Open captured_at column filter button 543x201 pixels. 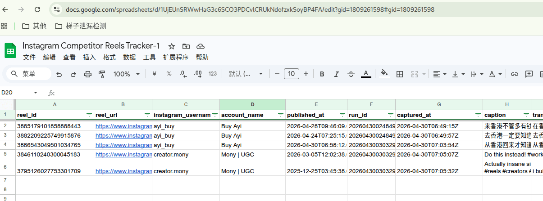(478, 115)
